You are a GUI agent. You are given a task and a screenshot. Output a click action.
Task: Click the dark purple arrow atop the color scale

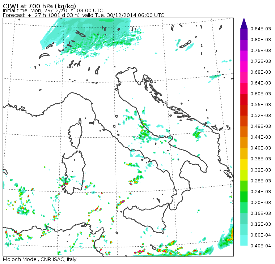click(244, 23)
